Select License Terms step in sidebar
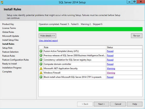The image size is (145, 109). click(9, 28)
